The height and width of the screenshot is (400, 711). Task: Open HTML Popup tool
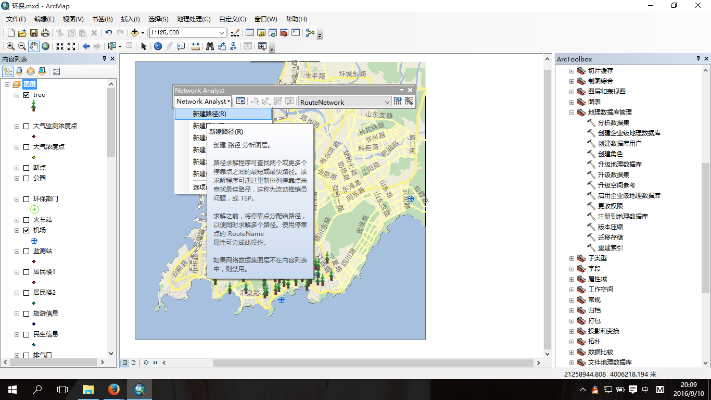pyautogui.click(x=181, y=46)
